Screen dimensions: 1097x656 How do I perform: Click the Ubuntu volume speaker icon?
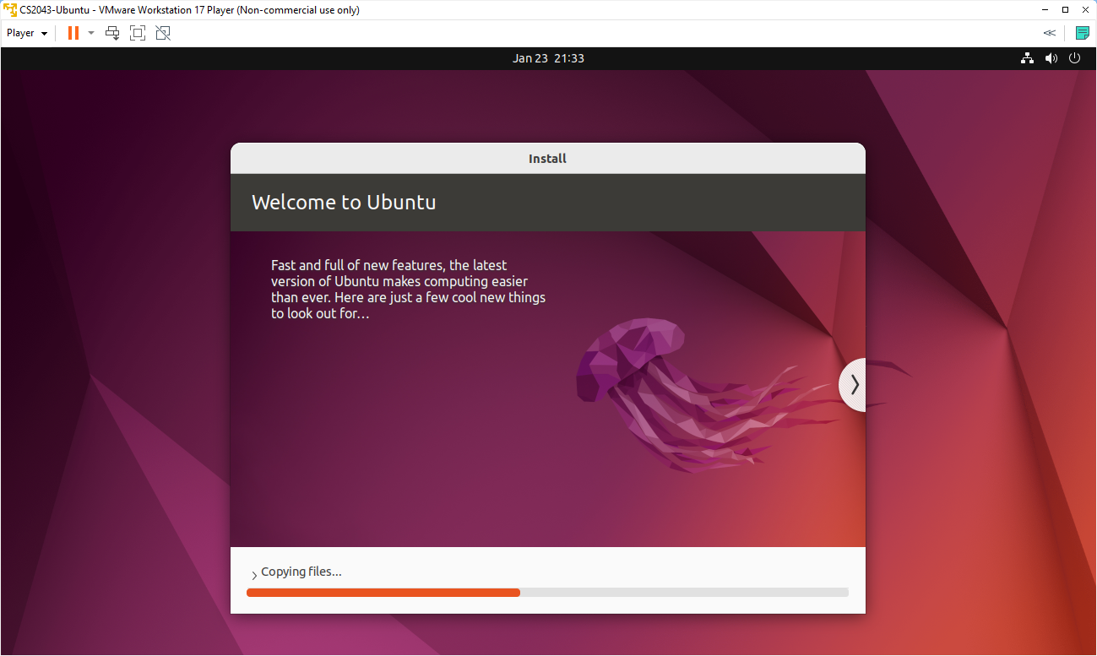click(1051, 58)
